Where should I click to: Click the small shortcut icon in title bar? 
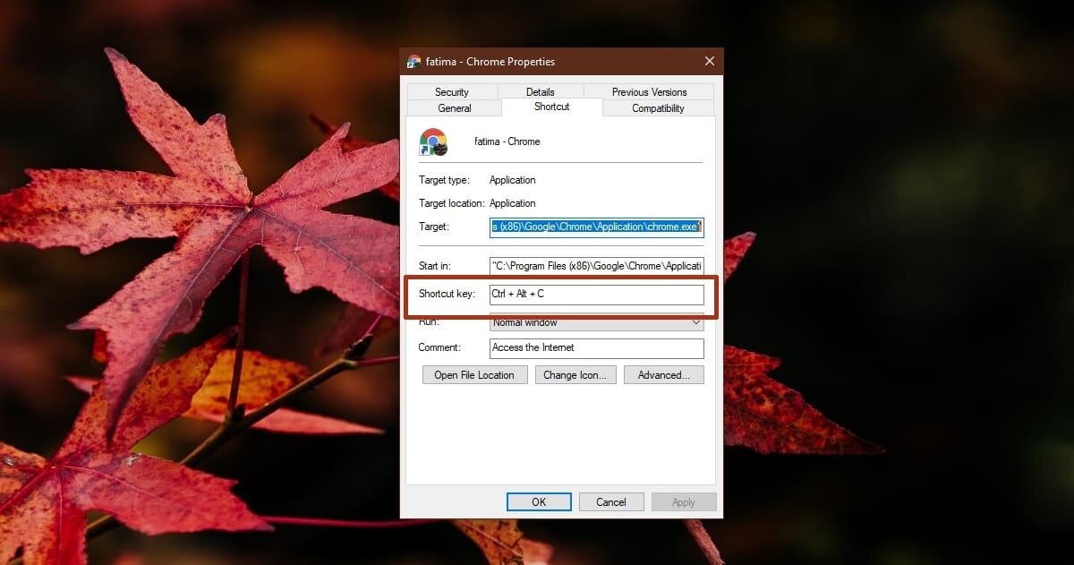[413, 61]
